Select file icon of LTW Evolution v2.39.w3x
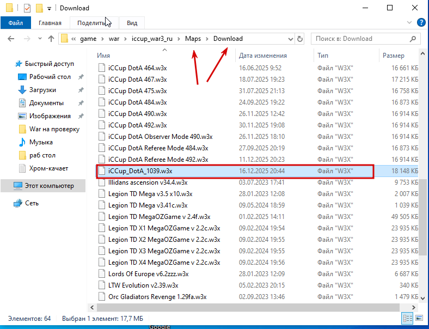The image size is (429, 329). coord(102,285)
